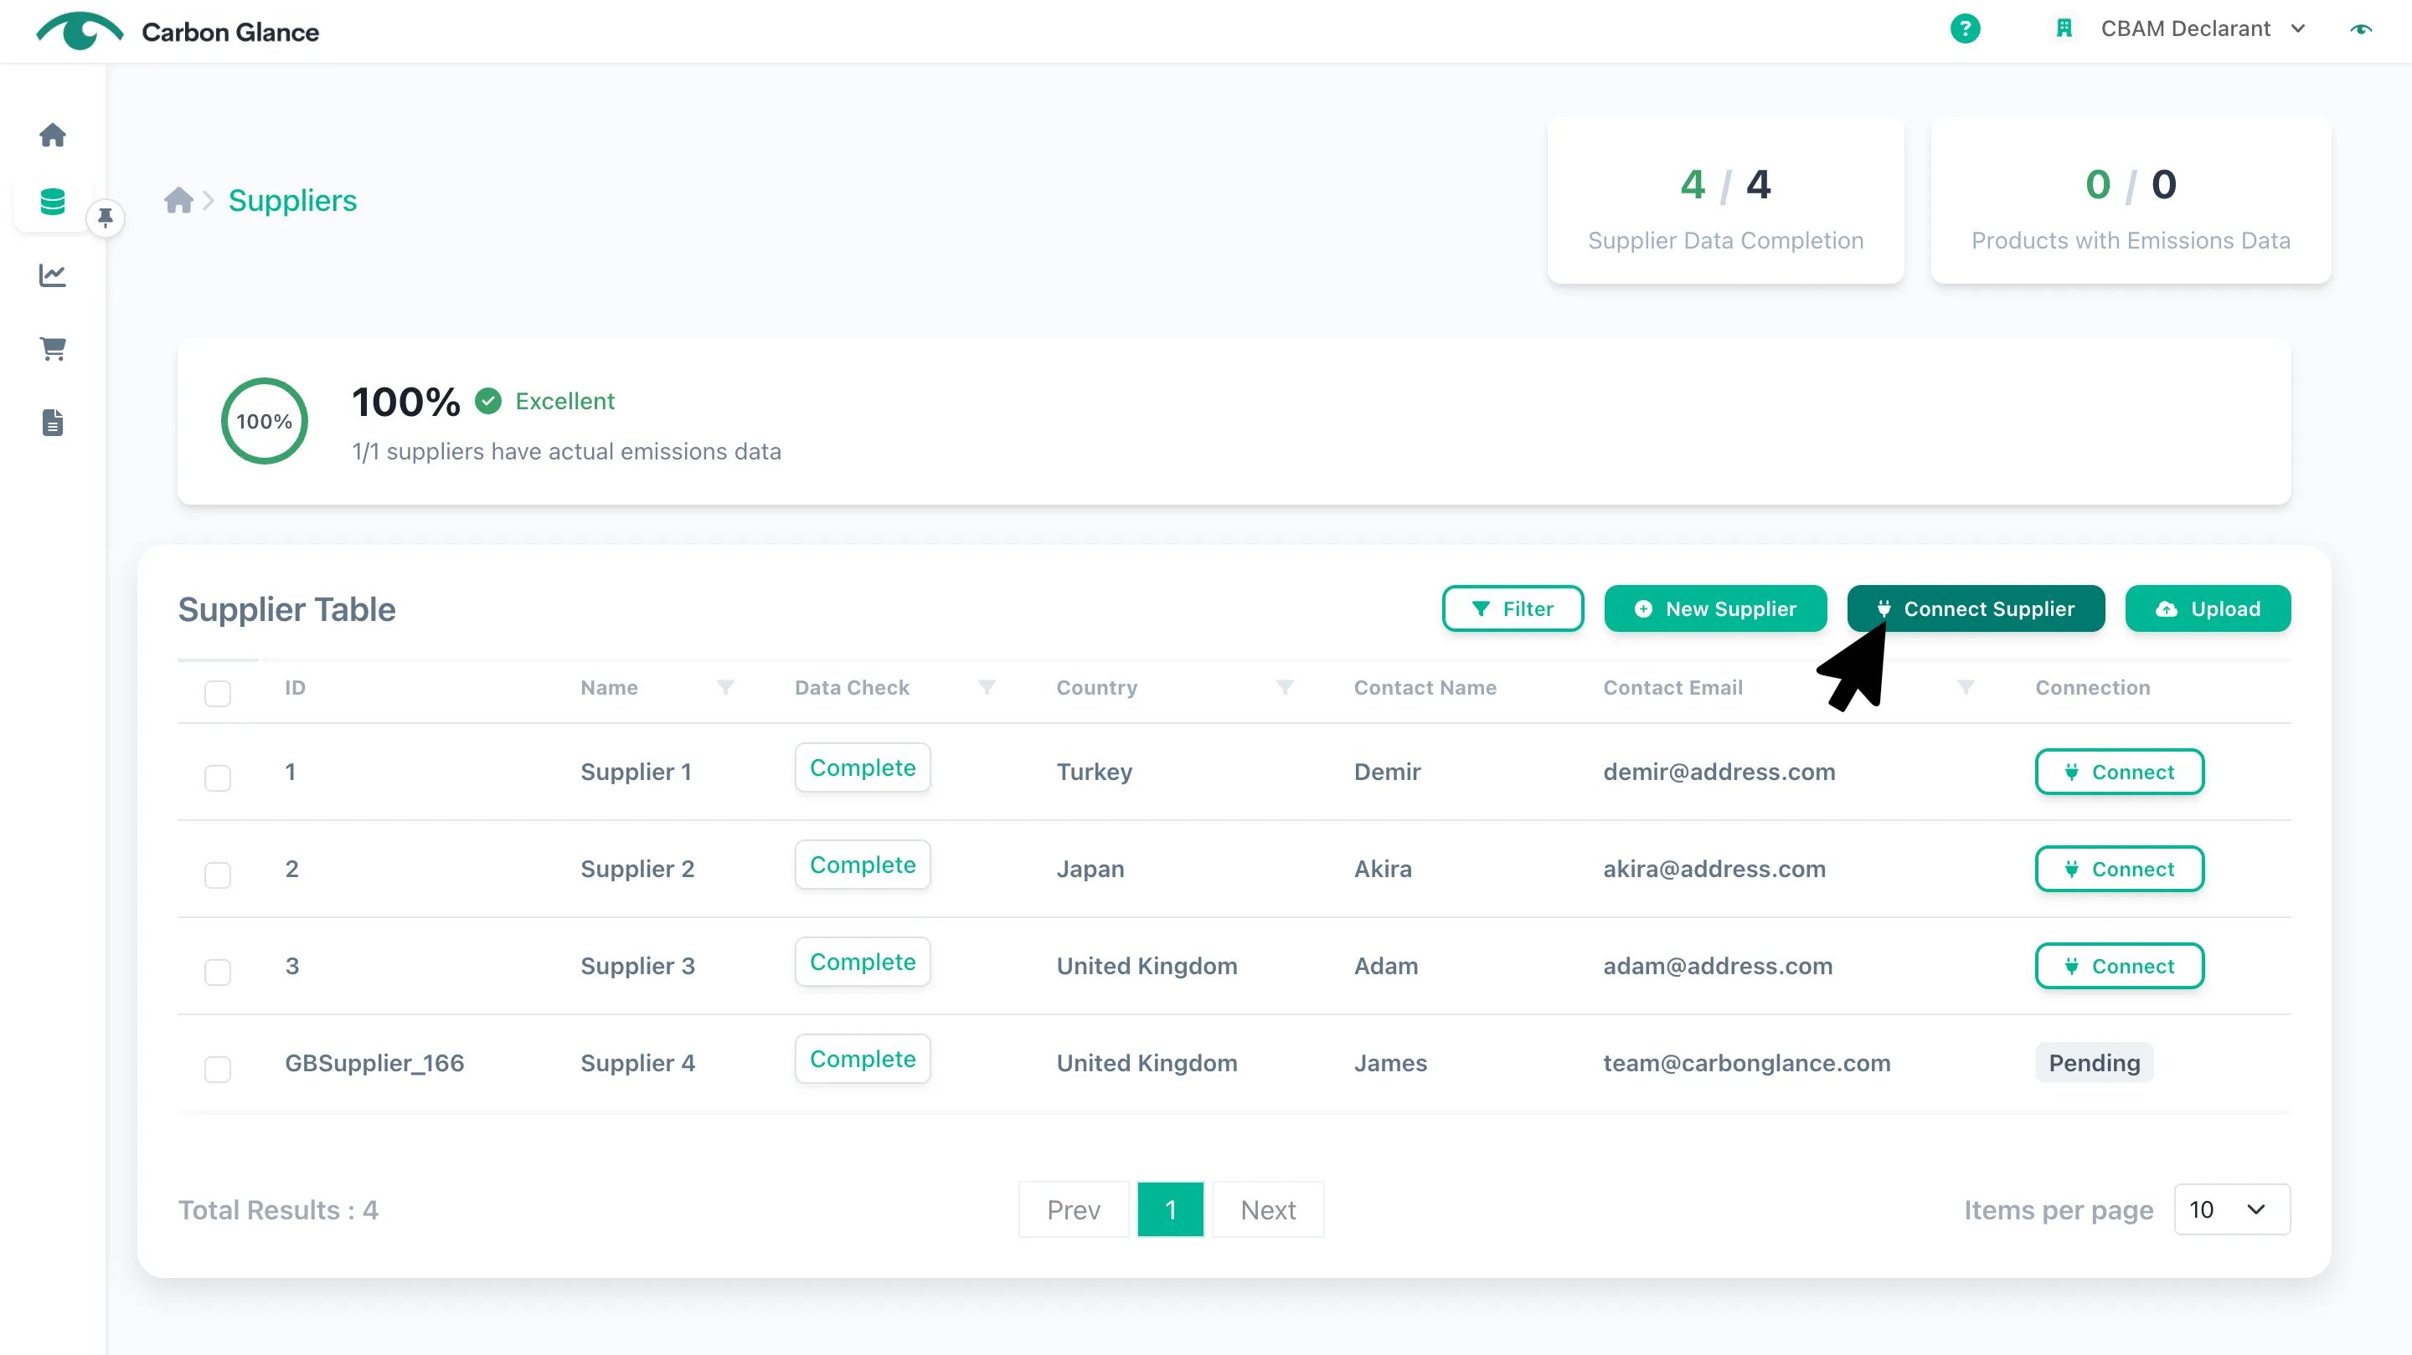The image size is (2412, 1355).
Task: Go to page 1 in pagination
Action: [x=1169, y=1209]
